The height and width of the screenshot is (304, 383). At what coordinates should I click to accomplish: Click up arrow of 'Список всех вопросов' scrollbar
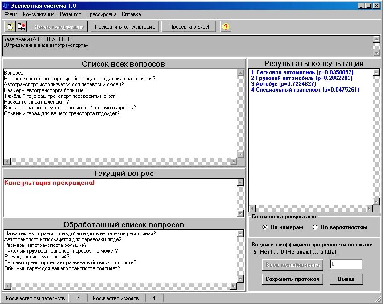click(x=241, y=73)
